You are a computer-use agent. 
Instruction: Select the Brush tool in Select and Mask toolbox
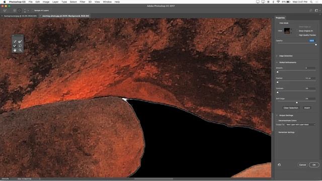coord(15,46)
